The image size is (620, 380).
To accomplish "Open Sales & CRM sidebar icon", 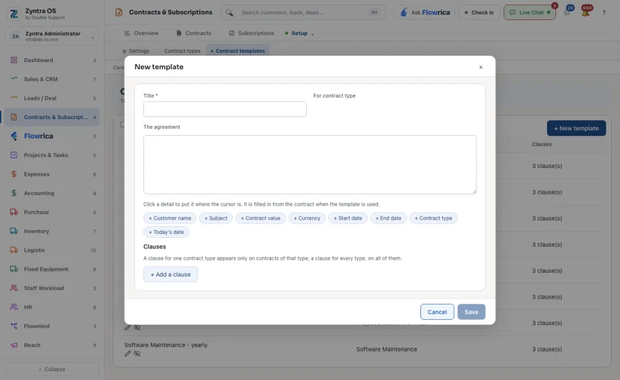I will [x=14, y=79].
